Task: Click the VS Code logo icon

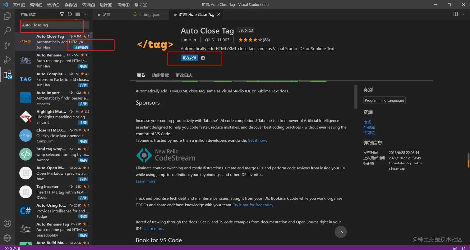Action: point(5,5)
